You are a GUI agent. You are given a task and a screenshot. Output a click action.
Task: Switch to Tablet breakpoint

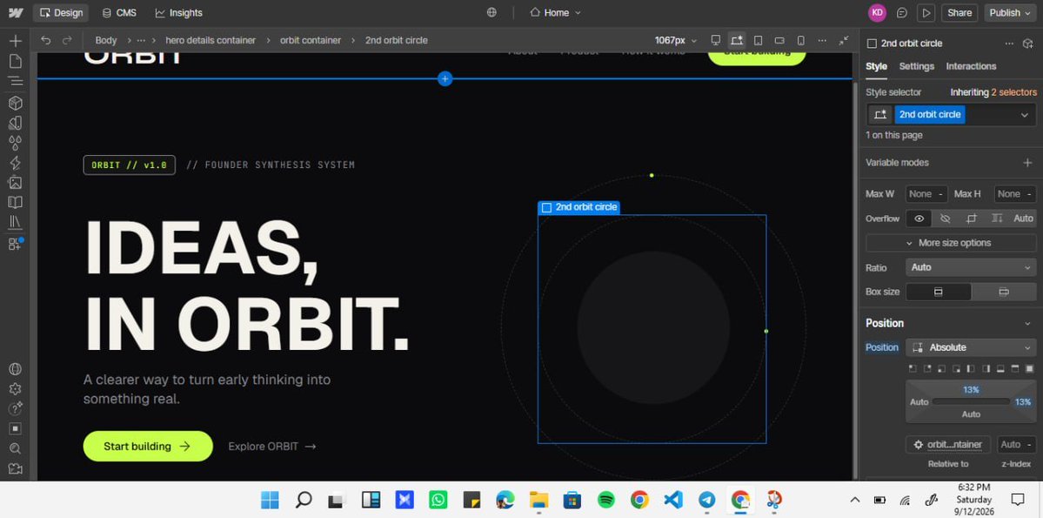pyautogui.click(x=759, y=40)
